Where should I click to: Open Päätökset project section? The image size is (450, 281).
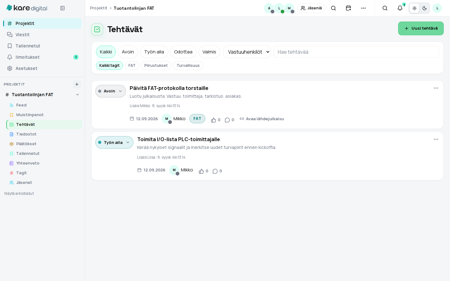click(44, 144)
